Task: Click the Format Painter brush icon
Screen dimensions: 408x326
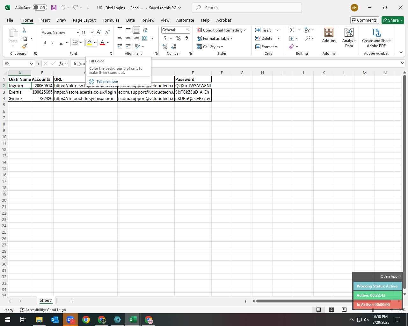Action: point(24,46)
